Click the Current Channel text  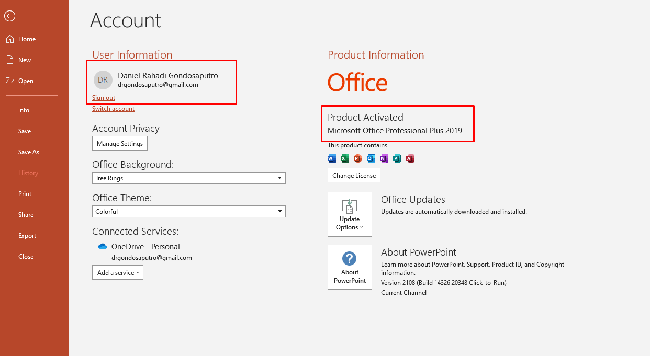[x=404, y=293]
